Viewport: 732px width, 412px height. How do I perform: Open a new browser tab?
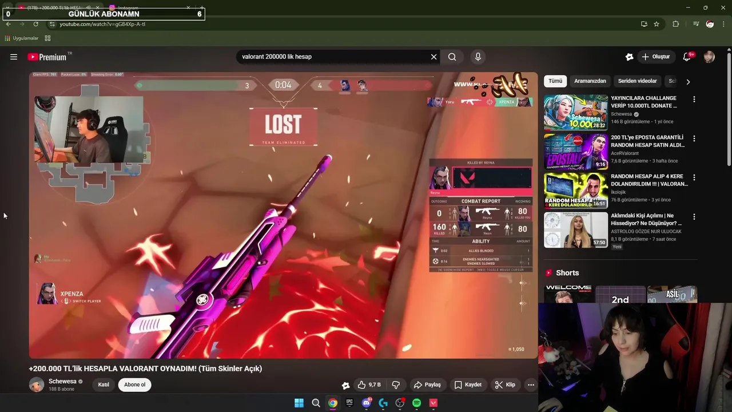point(201,8)
